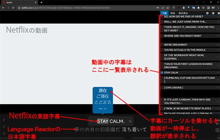Star the WE'RE DREAMING? row
The image size is (220, 140).
pyautogui.click(x=218, y=45)
